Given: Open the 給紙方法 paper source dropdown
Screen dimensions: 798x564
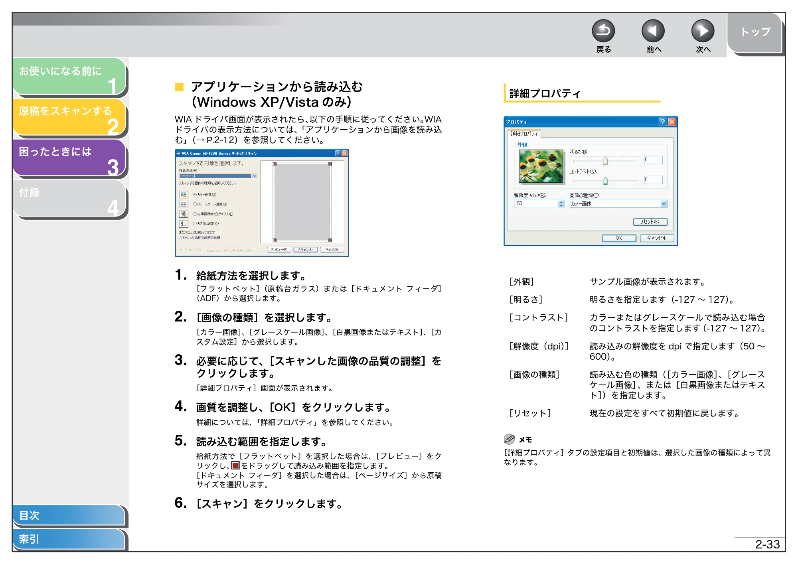Looking at the screenshot, I should [218, 176].
